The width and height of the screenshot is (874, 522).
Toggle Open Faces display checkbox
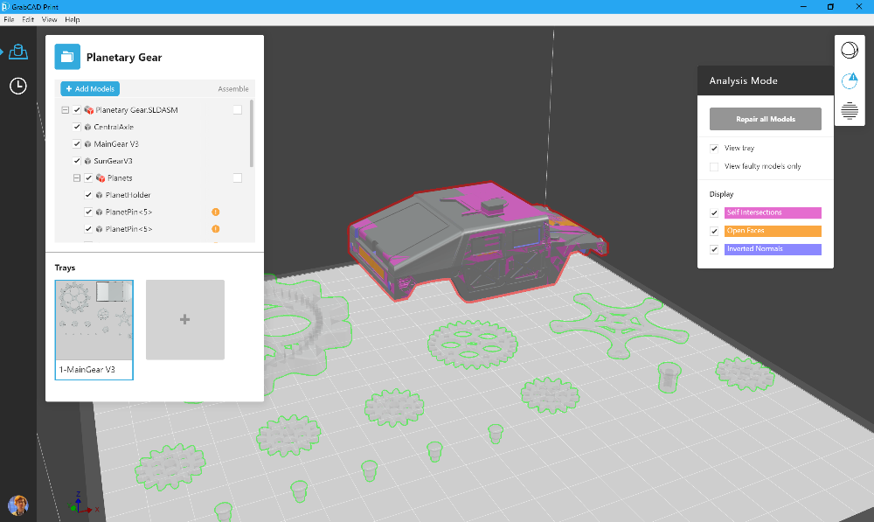(714, 231)
